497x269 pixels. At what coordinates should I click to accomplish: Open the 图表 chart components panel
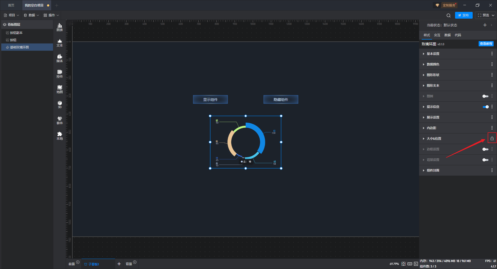tap(60, 27)
